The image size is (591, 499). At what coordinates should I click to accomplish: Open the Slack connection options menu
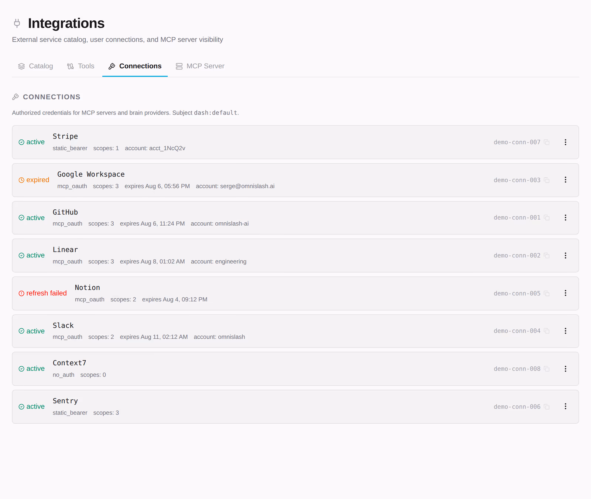pyautogui.click(x=565, y=331)
